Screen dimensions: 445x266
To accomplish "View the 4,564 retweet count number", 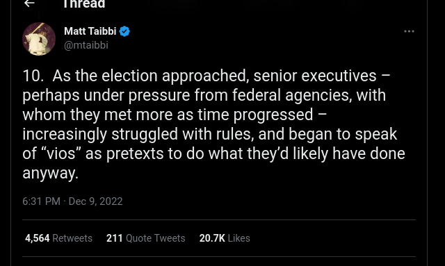I will tap(37, 238).
